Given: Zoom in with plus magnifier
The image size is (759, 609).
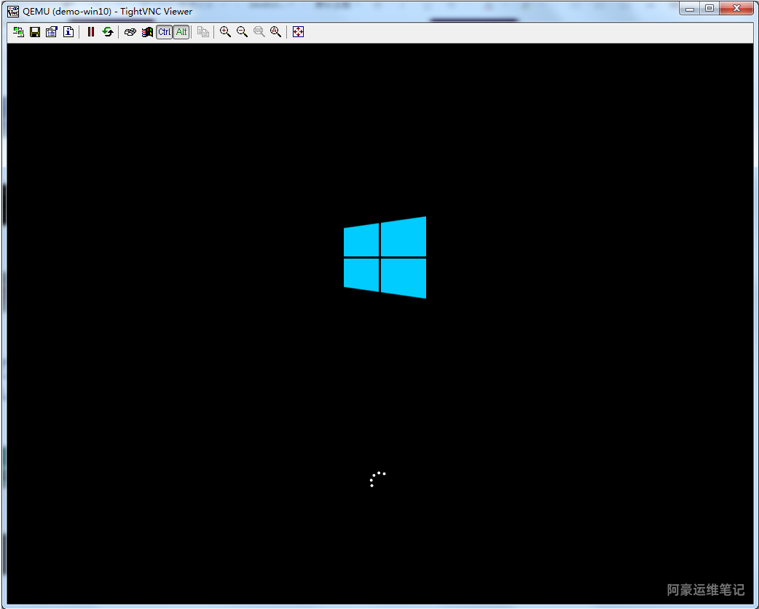Looking at the screenshot, I should pos(225,32).
